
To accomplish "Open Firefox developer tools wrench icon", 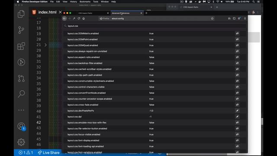I will (x=74, y=18).
